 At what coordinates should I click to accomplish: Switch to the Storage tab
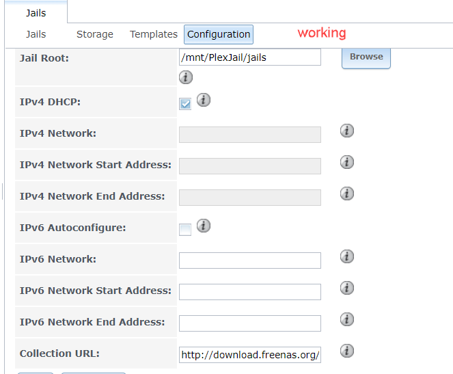[95, 34]
